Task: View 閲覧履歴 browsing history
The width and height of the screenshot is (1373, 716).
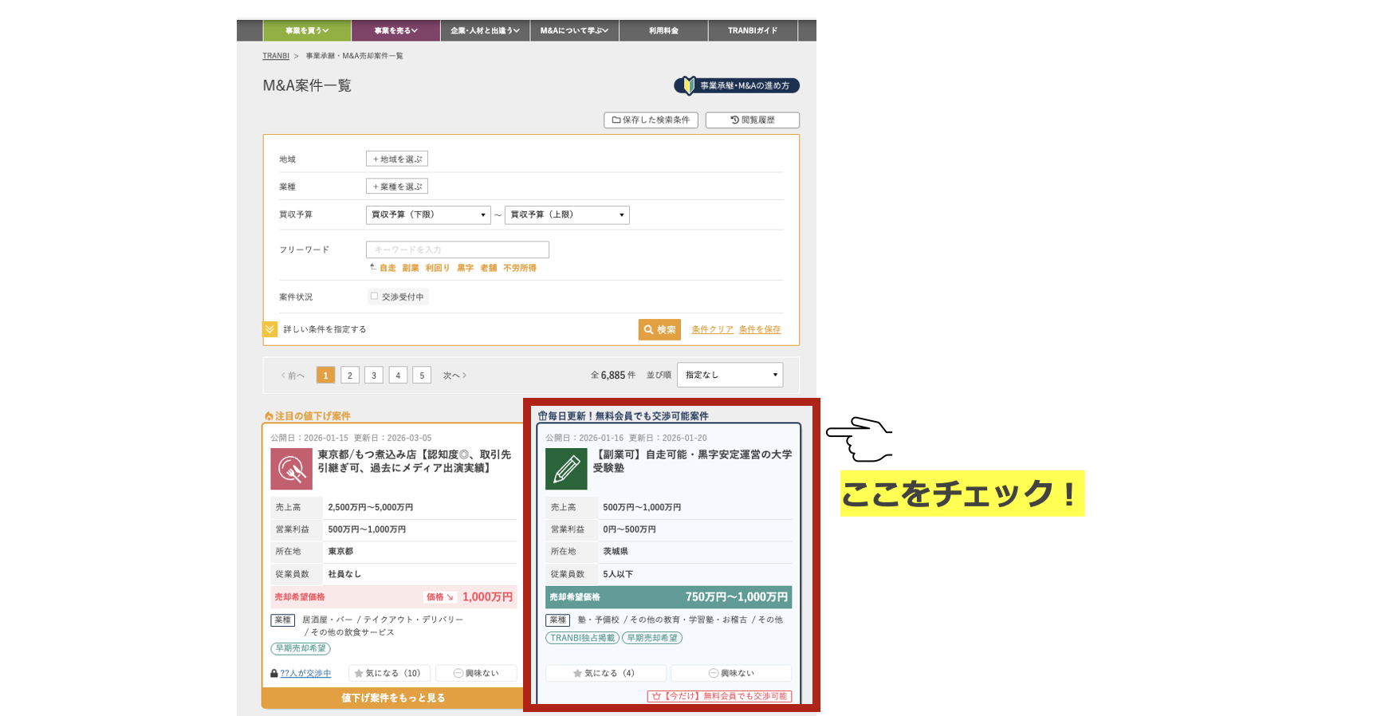Action: tap(753, 120)
